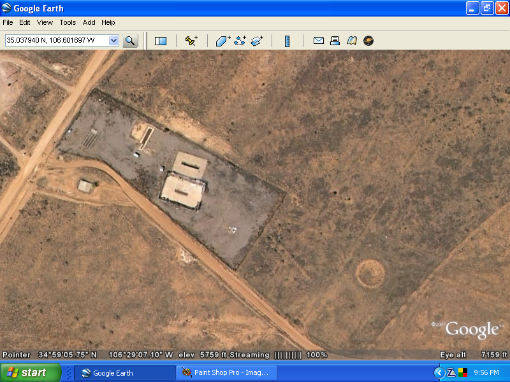This screenshot has width=510, height=382.
Task: Click the Streaming 100% progress indicator
Action: [279, 355]
